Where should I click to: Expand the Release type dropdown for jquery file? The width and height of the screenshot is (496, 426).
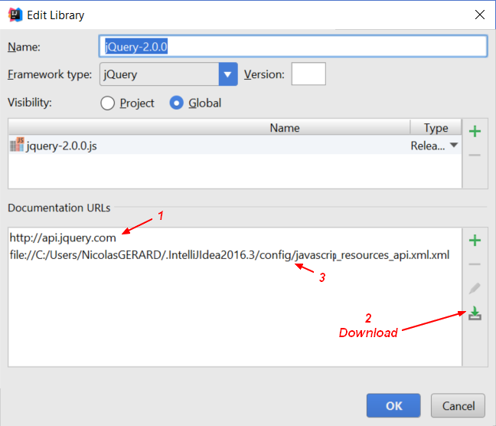tap(454, 146)
